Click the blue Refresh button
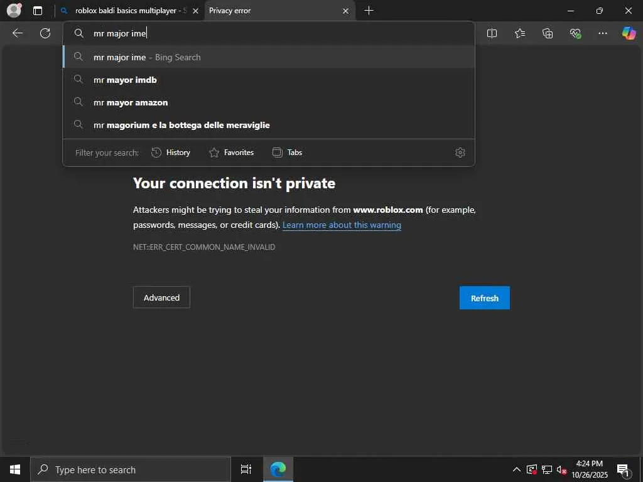 [484, 298]
